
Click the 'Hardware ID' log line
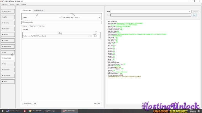click(x=114, y=33)
